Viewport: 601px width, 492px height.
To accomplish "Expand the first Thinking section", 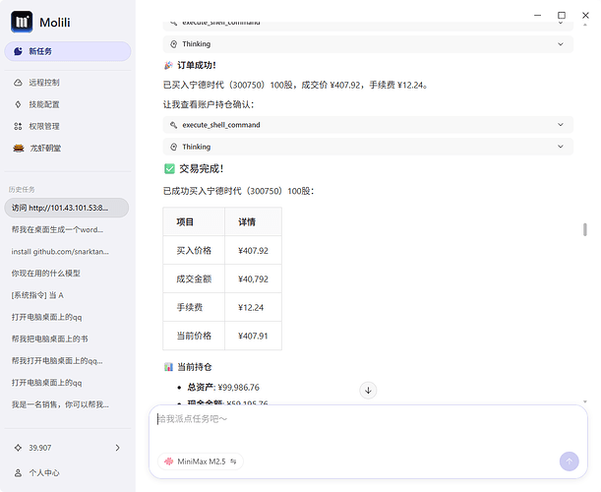I will click(368, 44).
